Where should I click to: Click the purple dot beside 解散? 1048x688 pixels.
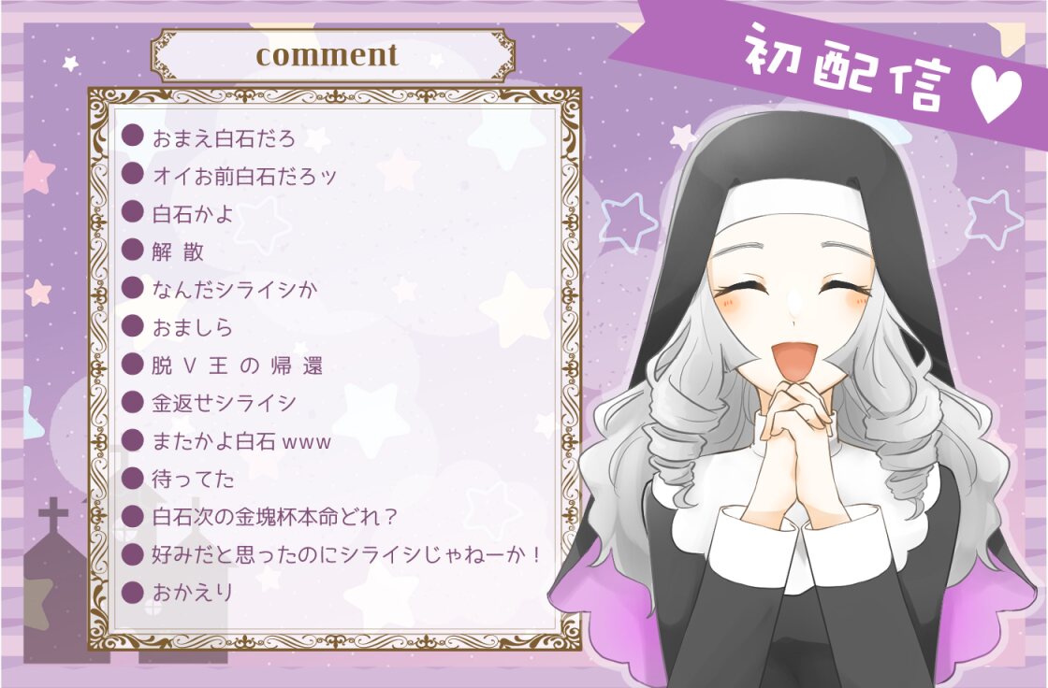[x=133, y=251]
